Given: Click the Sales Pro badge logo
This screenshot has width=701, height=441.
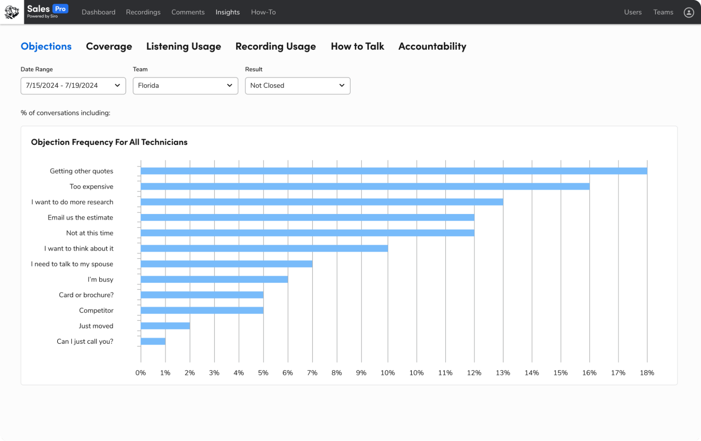Looking at the screenshot, I should click(x=47, y=11).
